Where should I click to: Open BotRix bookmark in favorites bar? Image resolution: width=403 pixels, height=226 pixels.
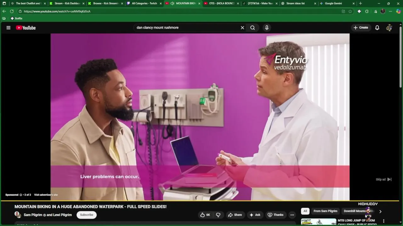coord(16,19)
